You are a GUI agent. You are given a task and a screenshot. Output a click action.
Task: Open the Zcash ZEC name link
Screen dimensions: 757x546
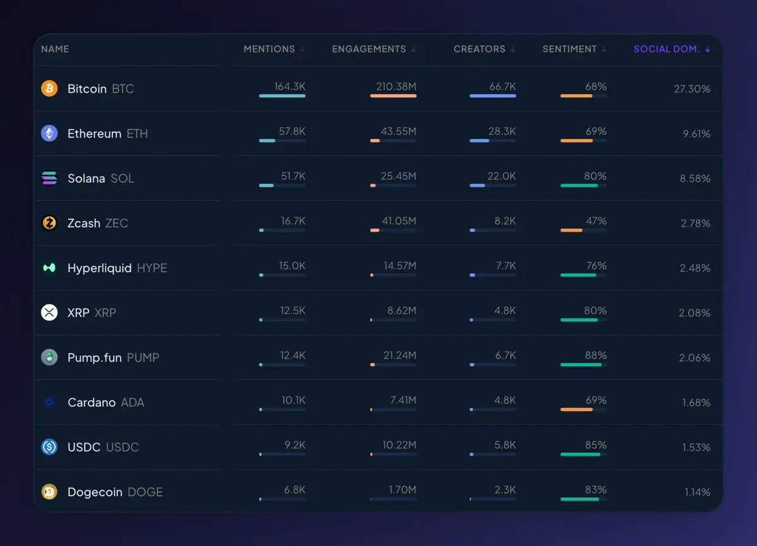coord(98,223)
